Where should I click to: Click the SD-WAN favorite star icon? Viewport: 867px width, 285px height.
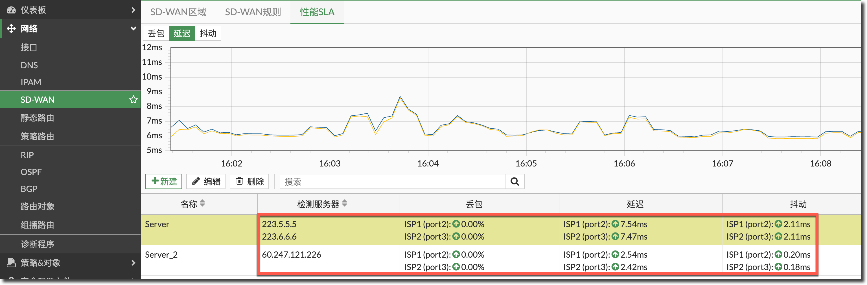coord(133,100)
